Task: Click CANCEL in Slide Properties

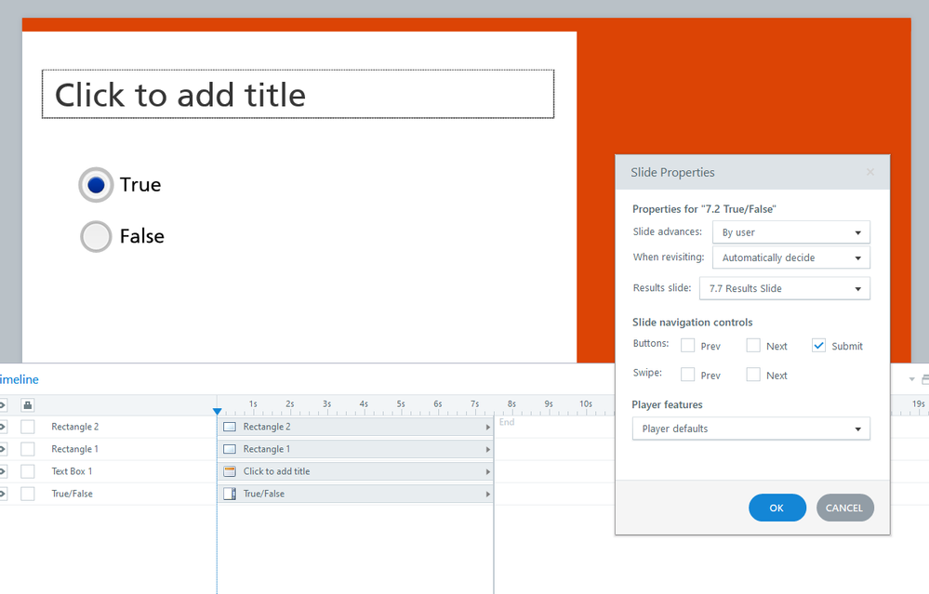Action: (x=845, y=508)
